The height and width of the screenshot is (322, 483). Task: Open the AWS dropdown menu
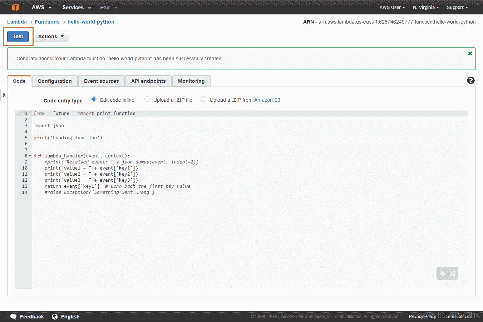pos(41,7)
